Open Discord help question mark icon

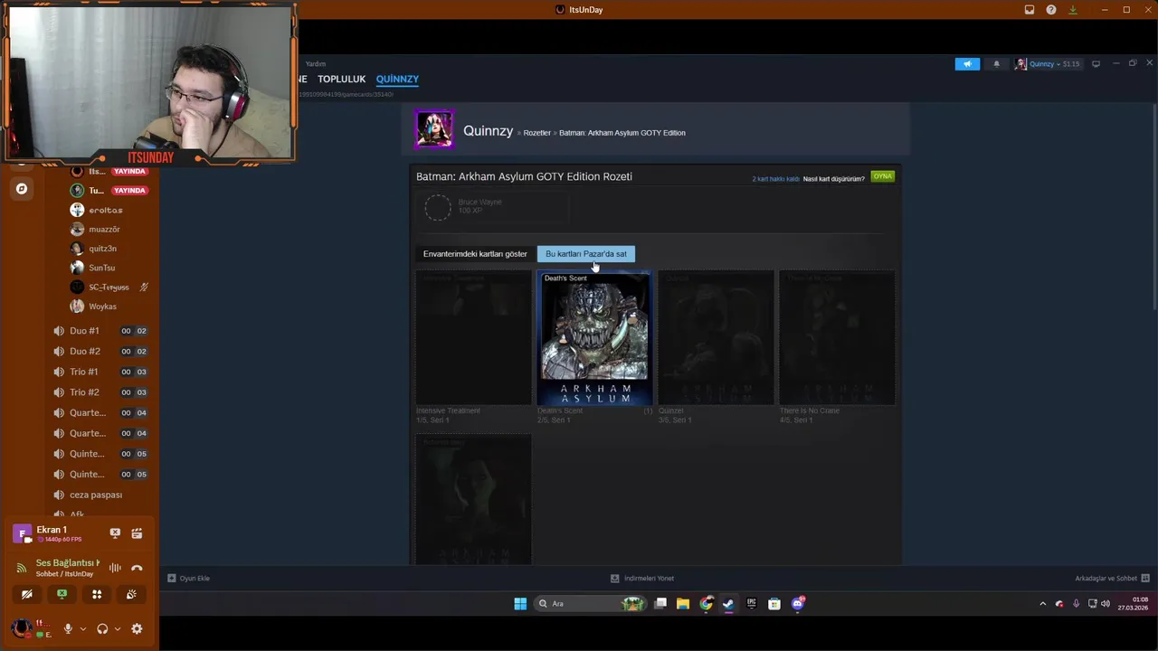(1051, 10)
